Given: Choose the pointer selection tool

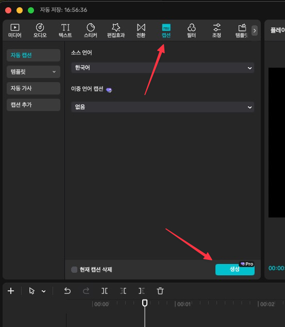Looking at the screenshot, I should point(32,291).
